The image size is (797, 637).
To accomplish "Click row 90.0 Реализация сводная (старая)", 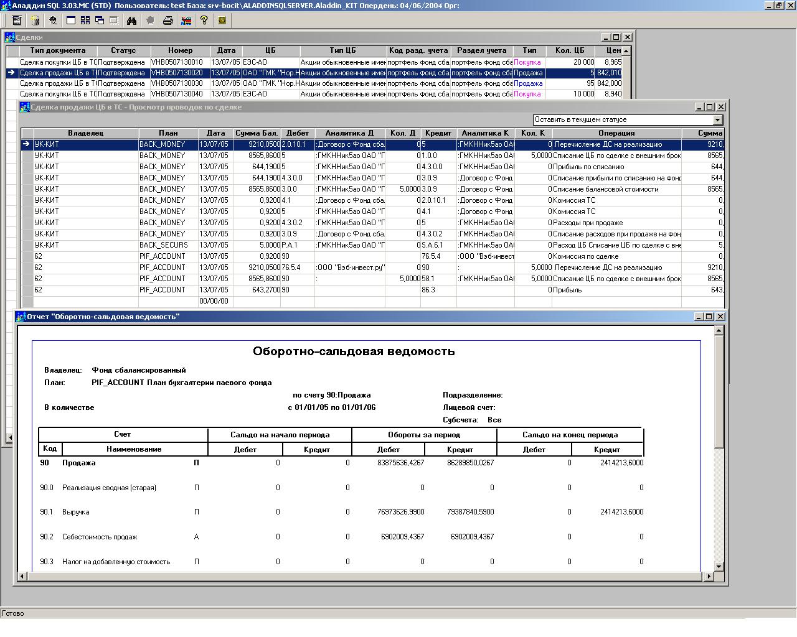I will (341, 488).
